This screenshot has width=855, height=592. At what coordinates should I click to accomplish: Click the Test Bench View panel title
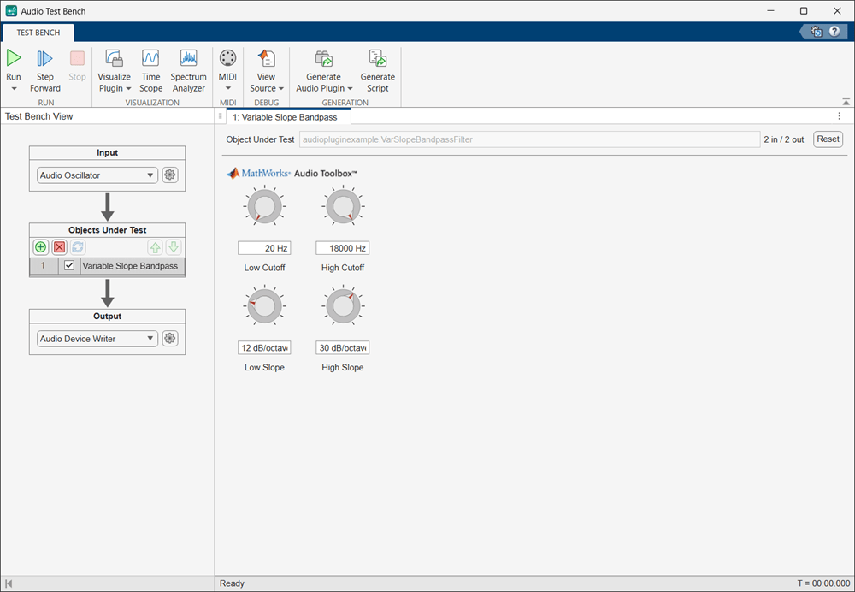(38, 116)
